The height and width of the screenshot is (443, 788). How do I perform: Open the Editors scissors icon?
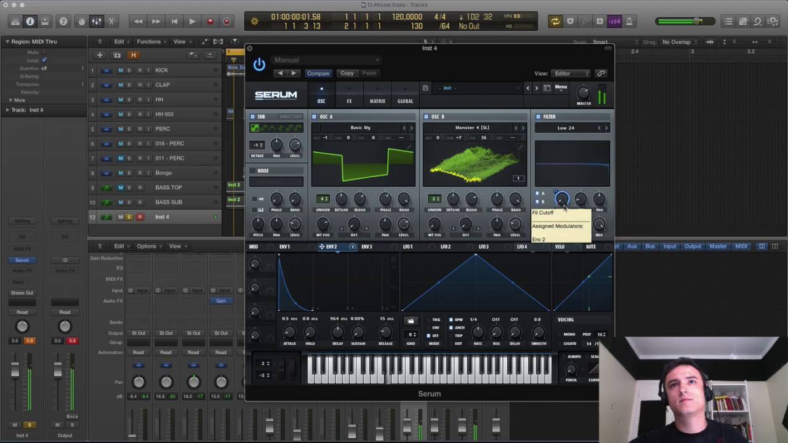click(x=111, y=22)
